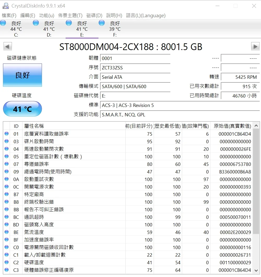The height and width of the screenshot is (277, 261).
Task: Select the E: drive status orb
Action: (69, 23)
